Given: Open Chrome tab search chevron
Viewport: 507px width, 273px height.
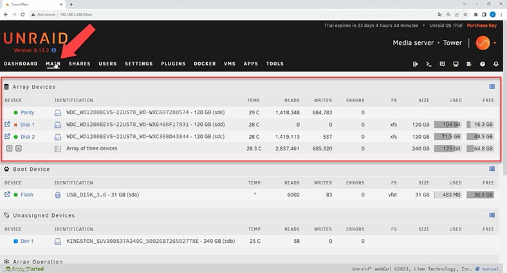Looking at the screenshot, I should (465, 4).
